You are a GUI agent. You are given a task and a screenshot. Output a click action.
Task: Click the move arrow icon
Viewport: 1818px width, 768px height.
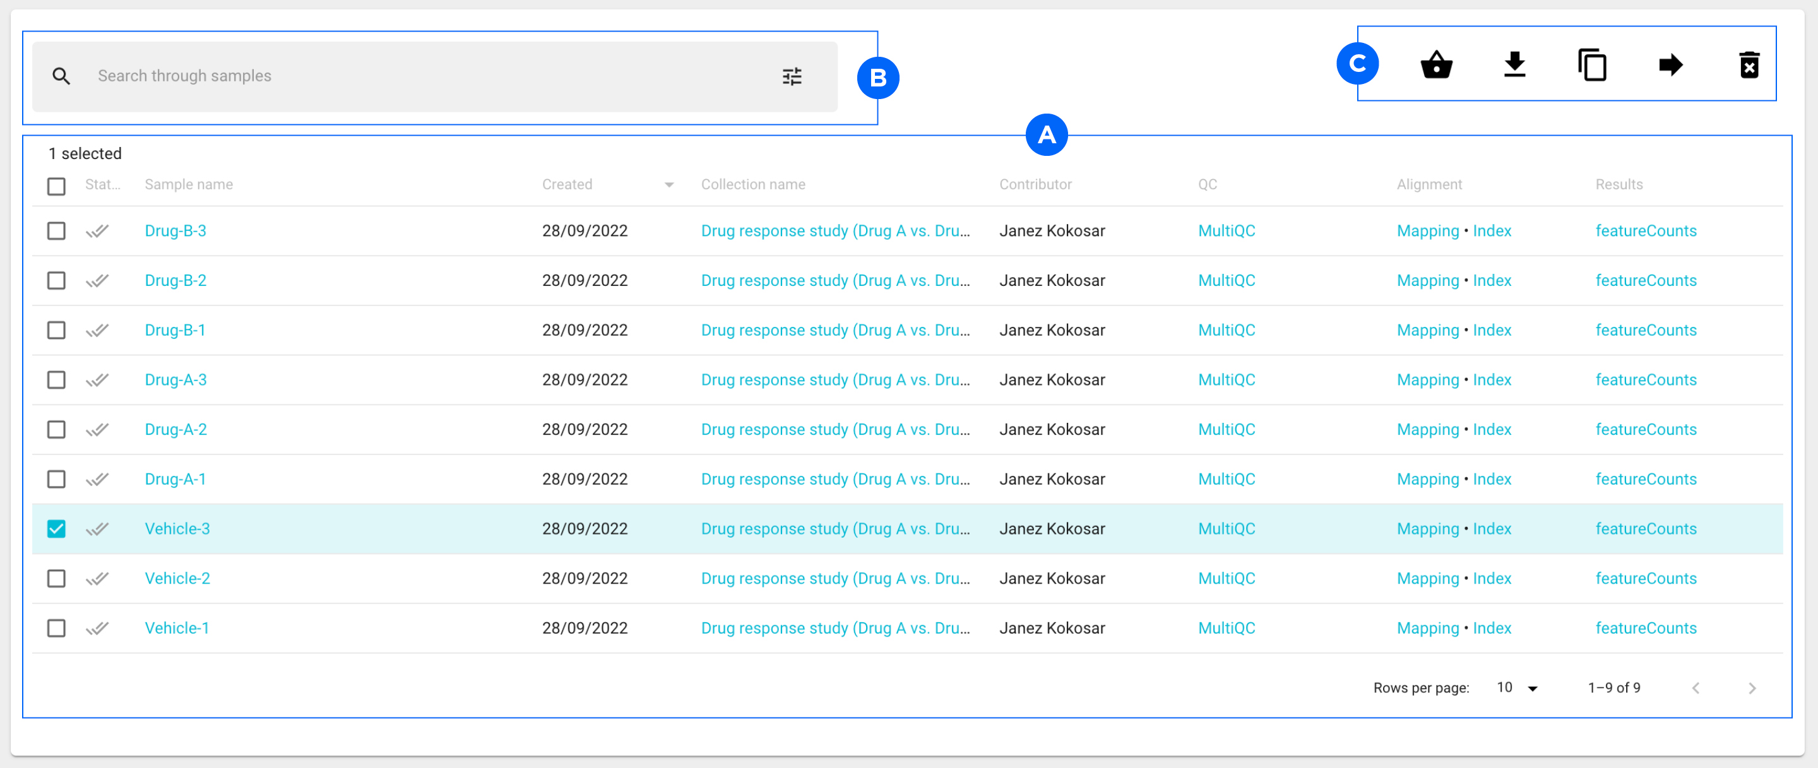(x=1670, y=65)
